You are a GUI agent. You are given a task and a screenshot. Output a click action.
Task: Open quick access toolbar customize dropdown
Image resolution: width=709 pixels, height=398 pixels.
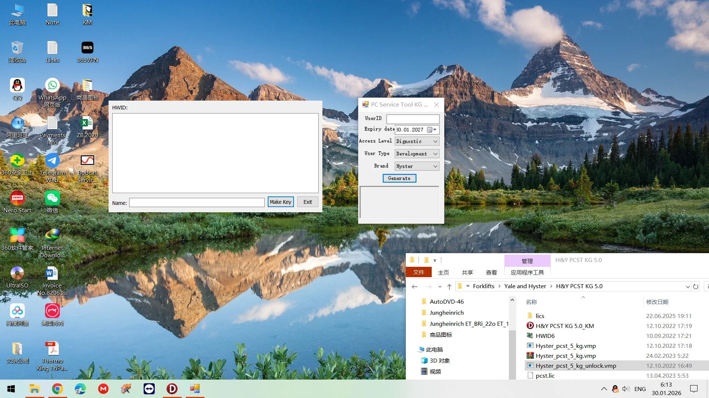(x=435, y=261)
